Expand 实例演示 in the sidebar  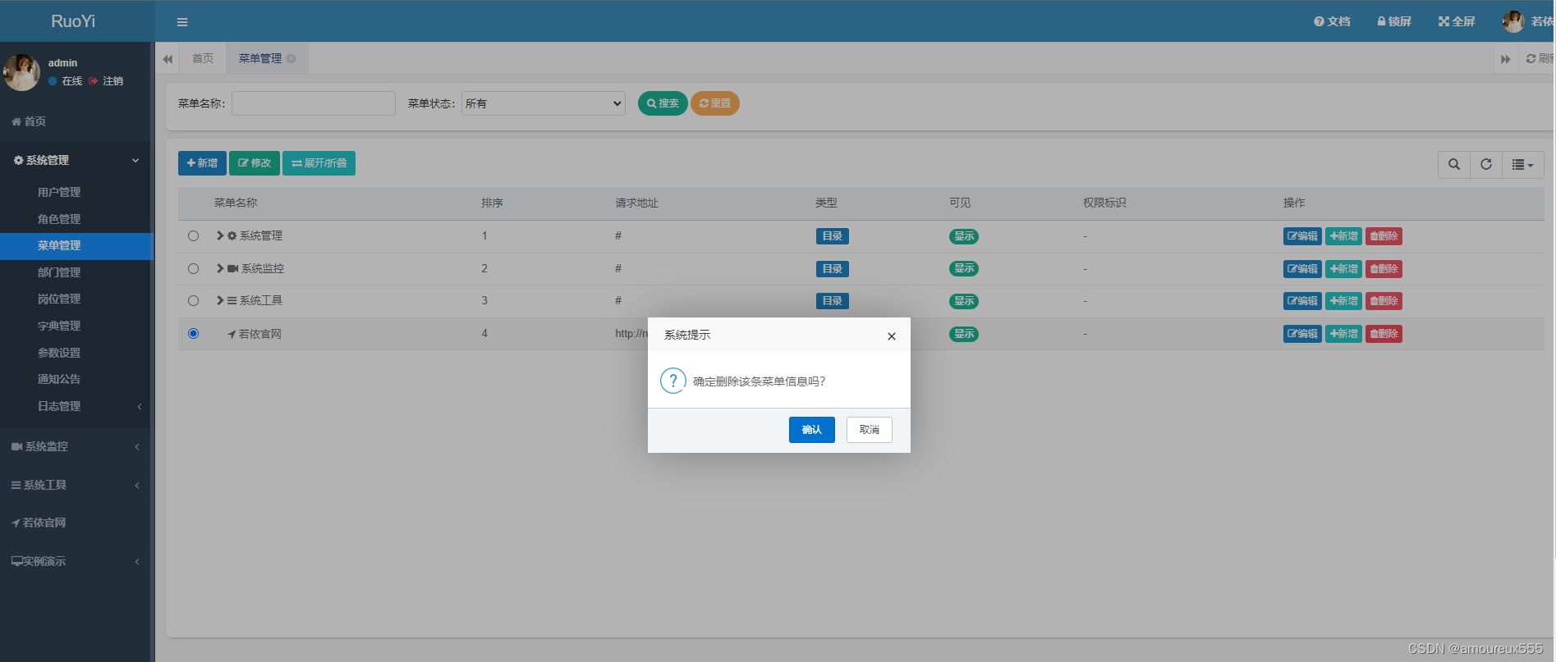(76, 562)
